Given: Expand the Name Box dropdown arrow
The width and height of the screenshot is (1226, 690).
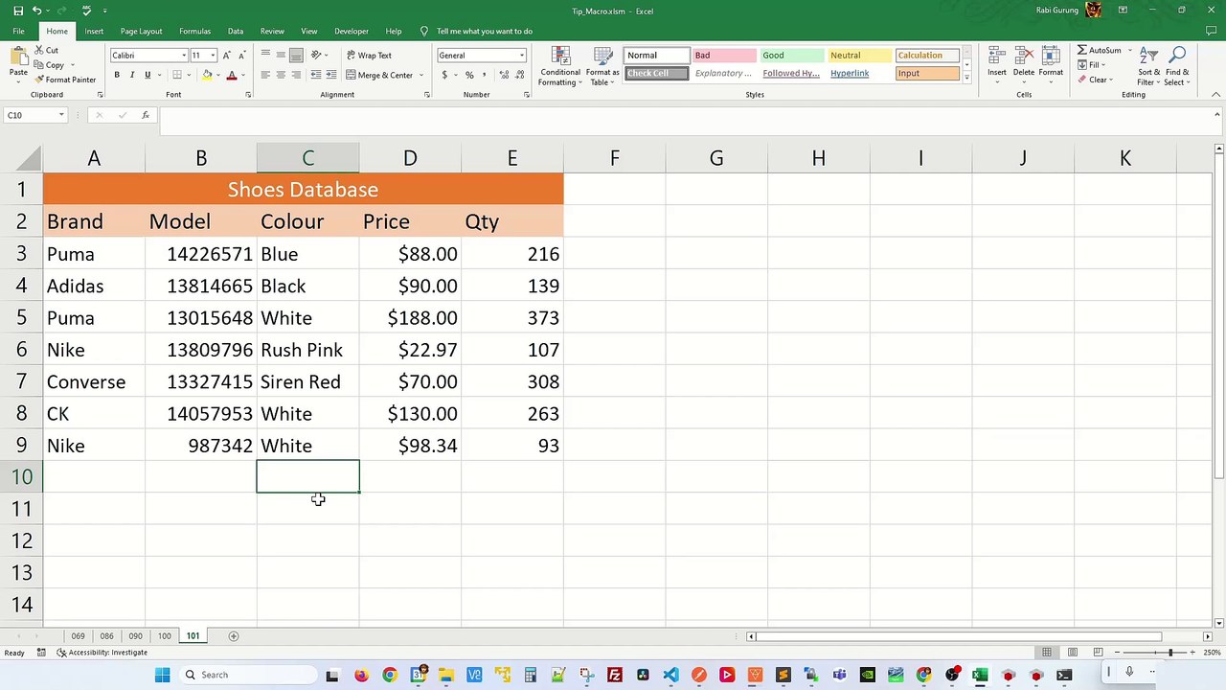Looking at the screenshot, I should (x=61, y=115).
